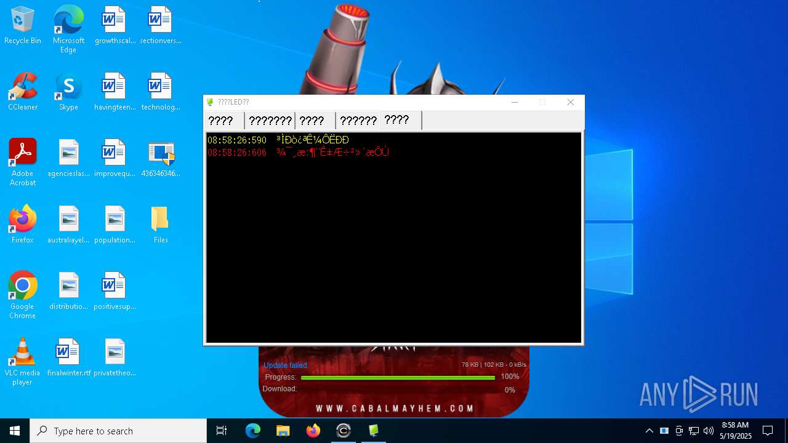Select the first '????' tab in LED window
This screenshot has width=788, height=443.
(224, 121)
